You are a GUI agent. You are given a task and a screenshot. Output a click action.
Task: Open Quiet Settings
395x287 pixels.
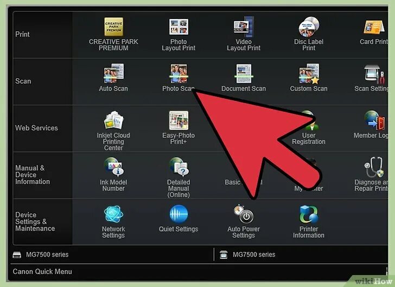click(x=179, y=219)
